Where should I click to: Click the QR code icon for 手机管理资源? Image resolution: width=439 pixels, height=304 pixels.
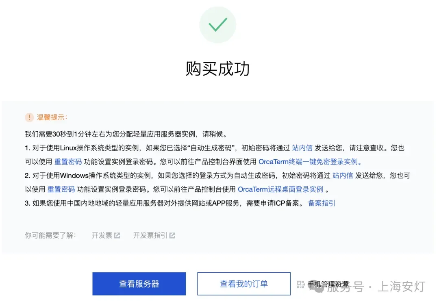(x=300, y=284)
